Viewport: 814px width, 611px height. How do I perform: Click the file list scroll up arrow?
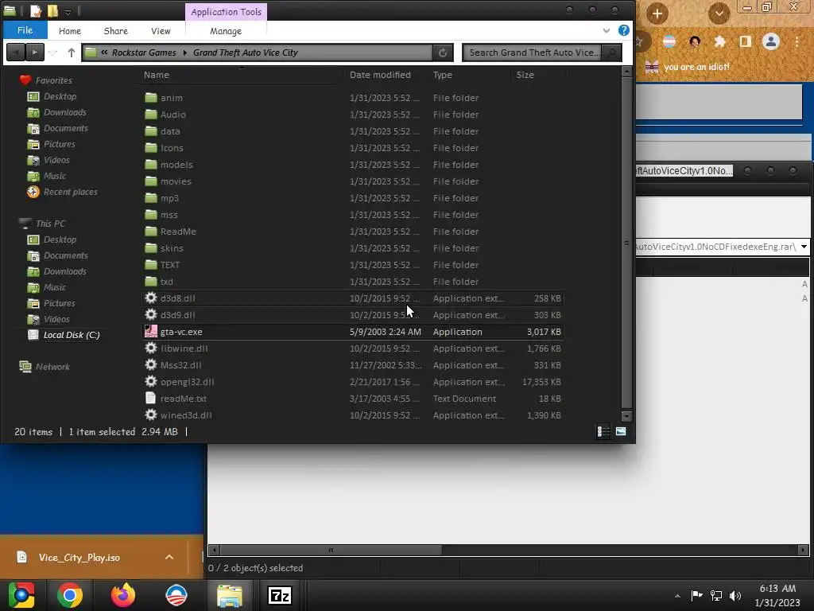[x=626, y=72]
